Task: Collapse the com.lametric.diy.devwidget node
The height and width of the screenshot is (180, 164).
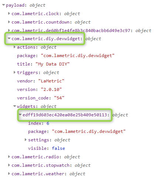Action: (9, 38)
